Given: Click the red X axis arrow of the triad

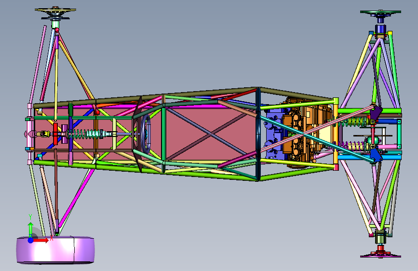Looking at the screenshot, I should tap(40, 240).
